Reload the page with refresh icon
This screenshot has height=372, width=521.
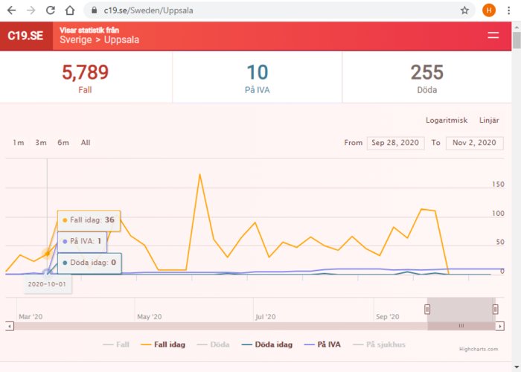click(51, 10)
